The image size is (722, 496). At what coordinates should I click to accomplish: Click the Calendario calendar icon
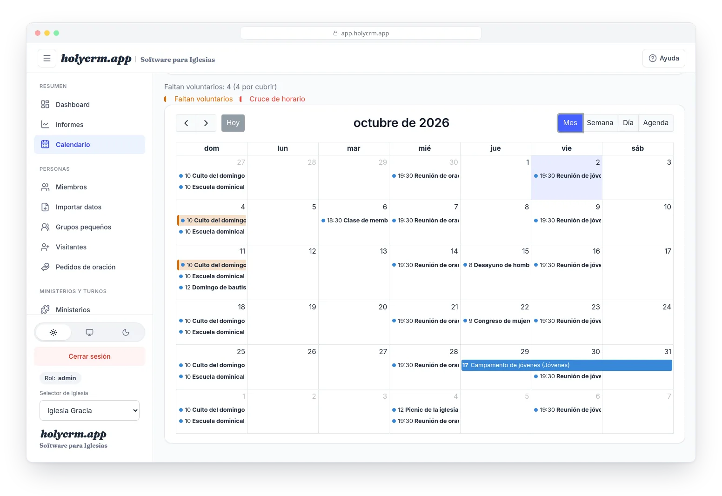[45, 144]
